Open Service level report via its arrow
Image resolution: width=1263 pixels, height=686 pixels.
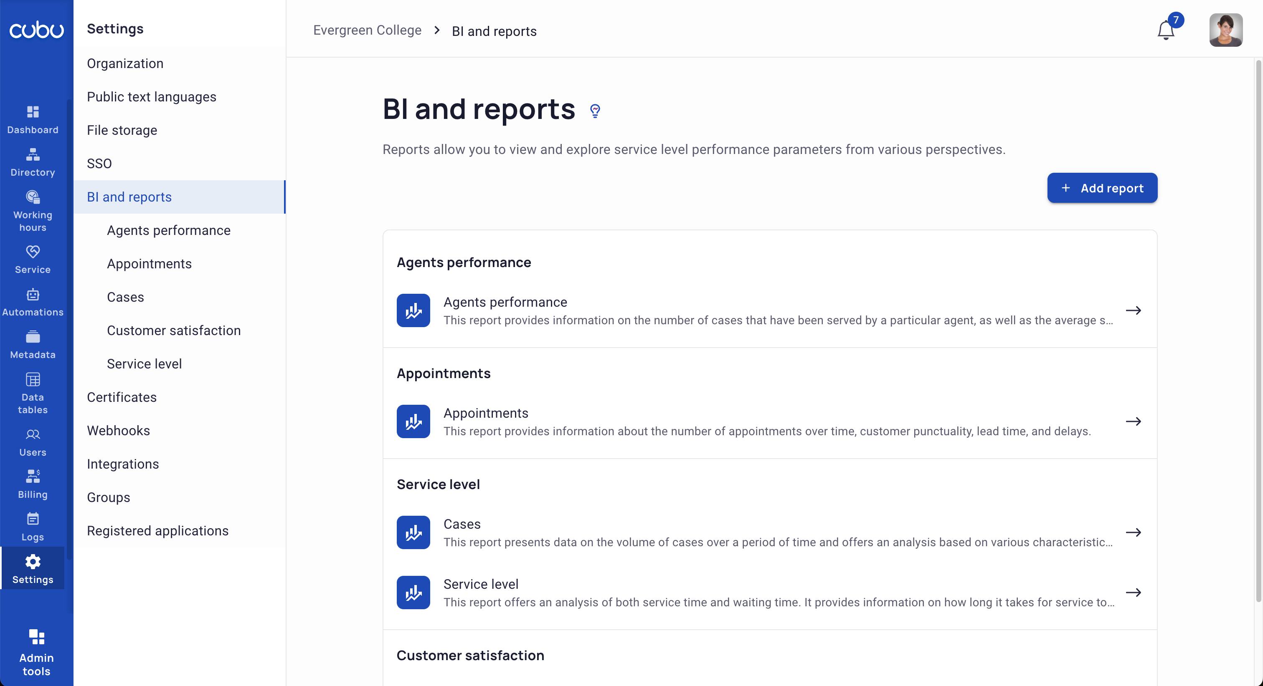click(x=1133, y=593)
